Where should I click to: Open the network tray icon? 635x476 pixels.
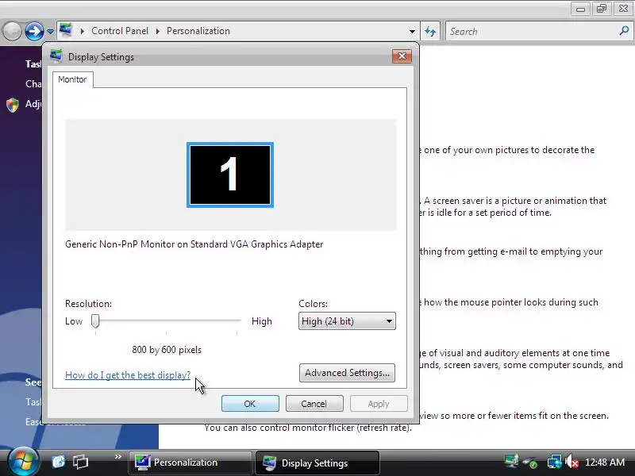coord(553,462)
